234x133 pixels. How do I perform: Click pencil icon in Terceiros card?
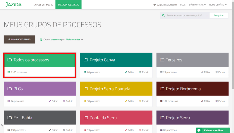(x=202, y=72)
